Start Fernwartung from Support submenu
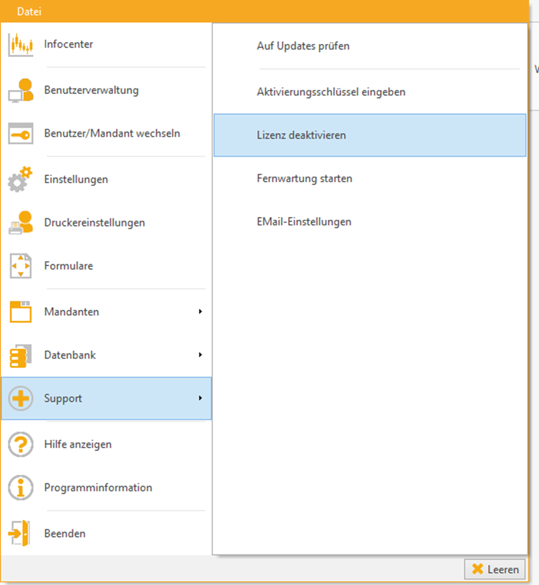This screenshot has height=585, width=539. click(304, 178)
